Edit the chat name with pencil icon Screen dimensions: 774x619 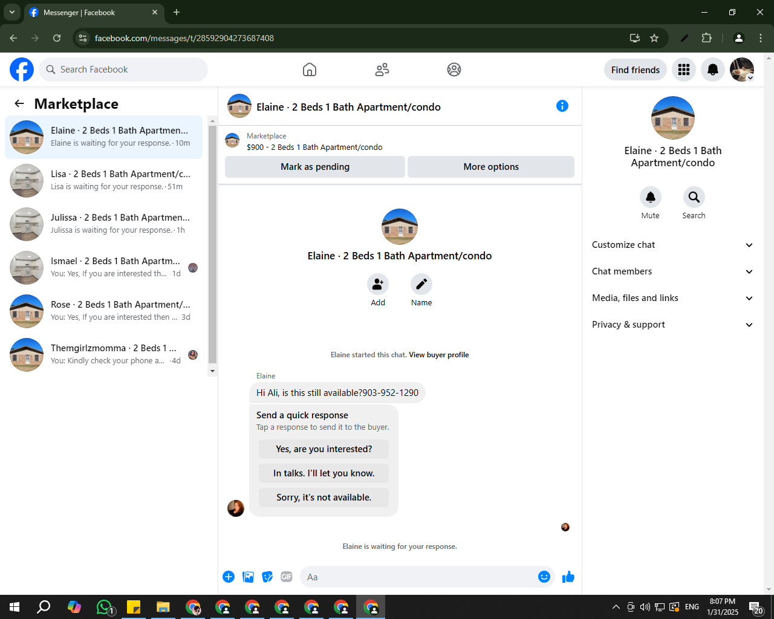click(x=421, y=284)
